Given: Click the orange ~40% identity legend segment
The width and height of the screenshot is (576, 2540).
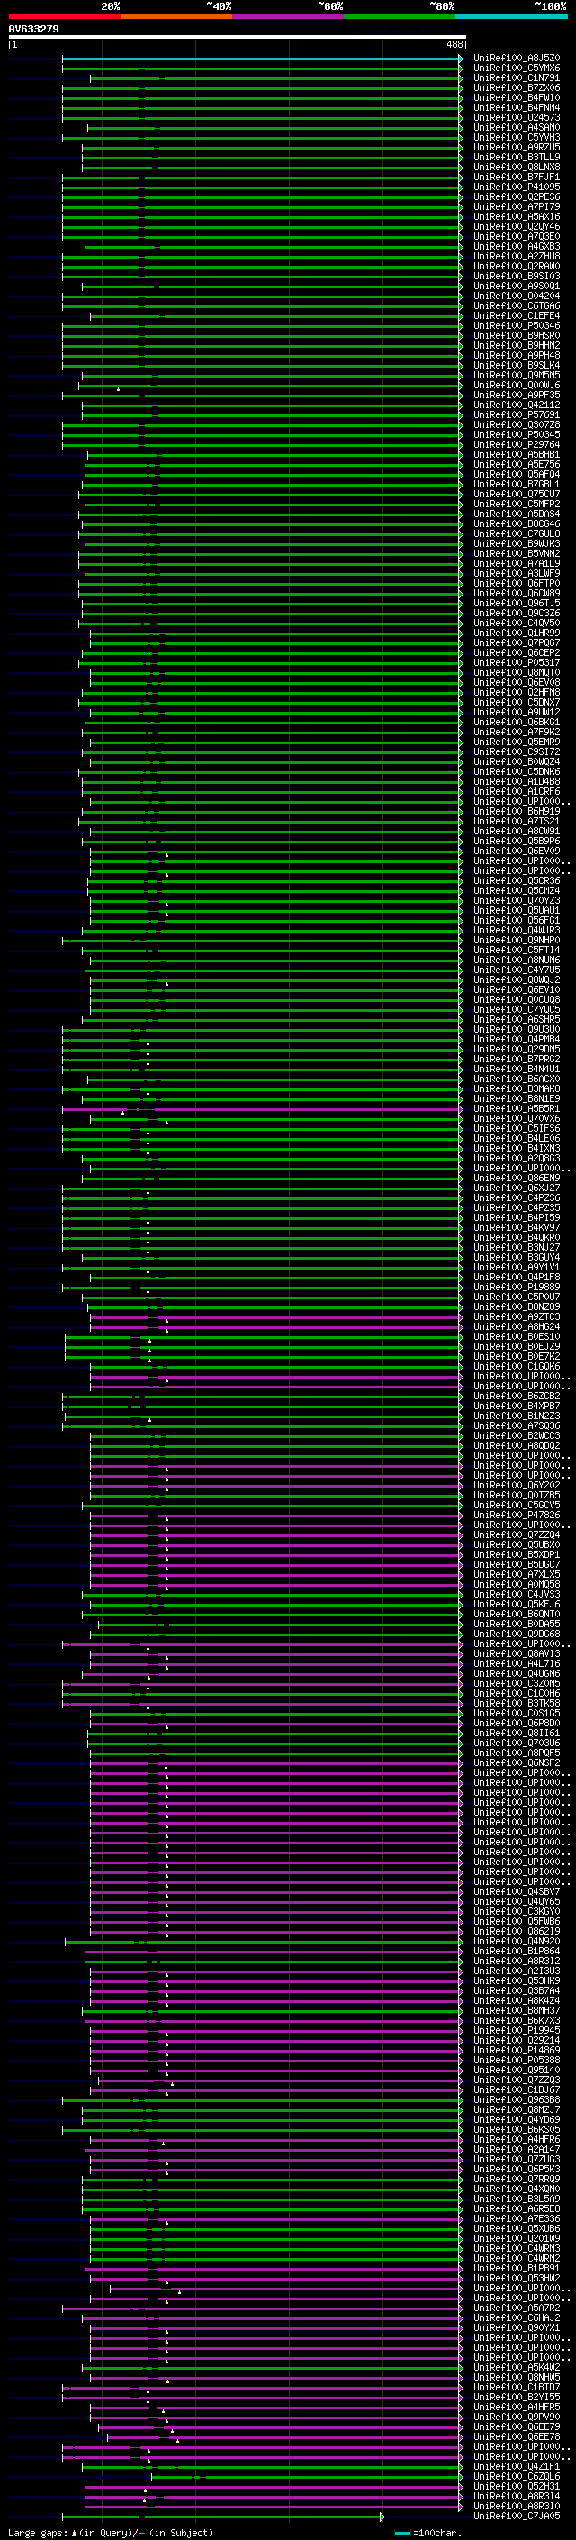Looking at the screenshot, I should pos(176,16).
